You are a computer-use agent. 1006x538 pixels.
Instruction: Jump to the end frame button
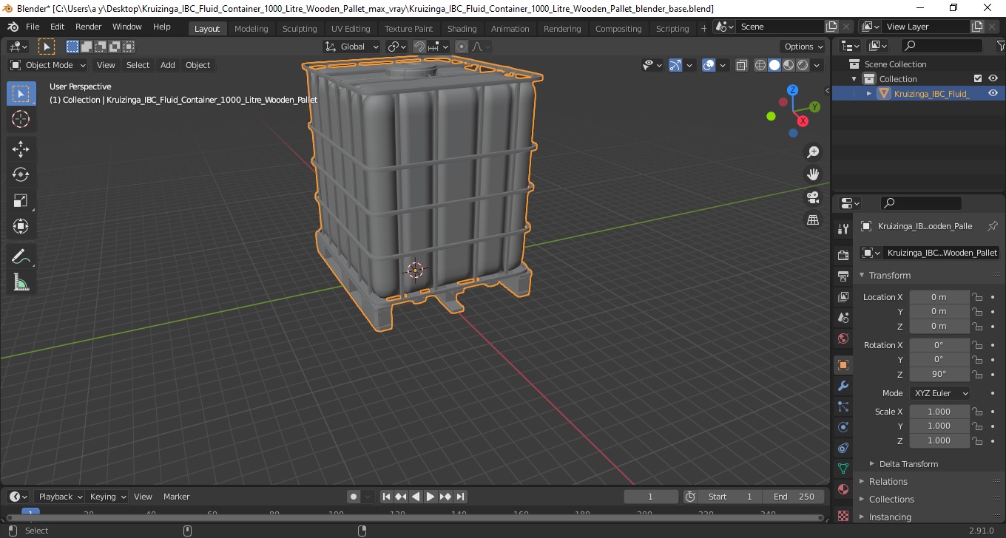point(460,497)
